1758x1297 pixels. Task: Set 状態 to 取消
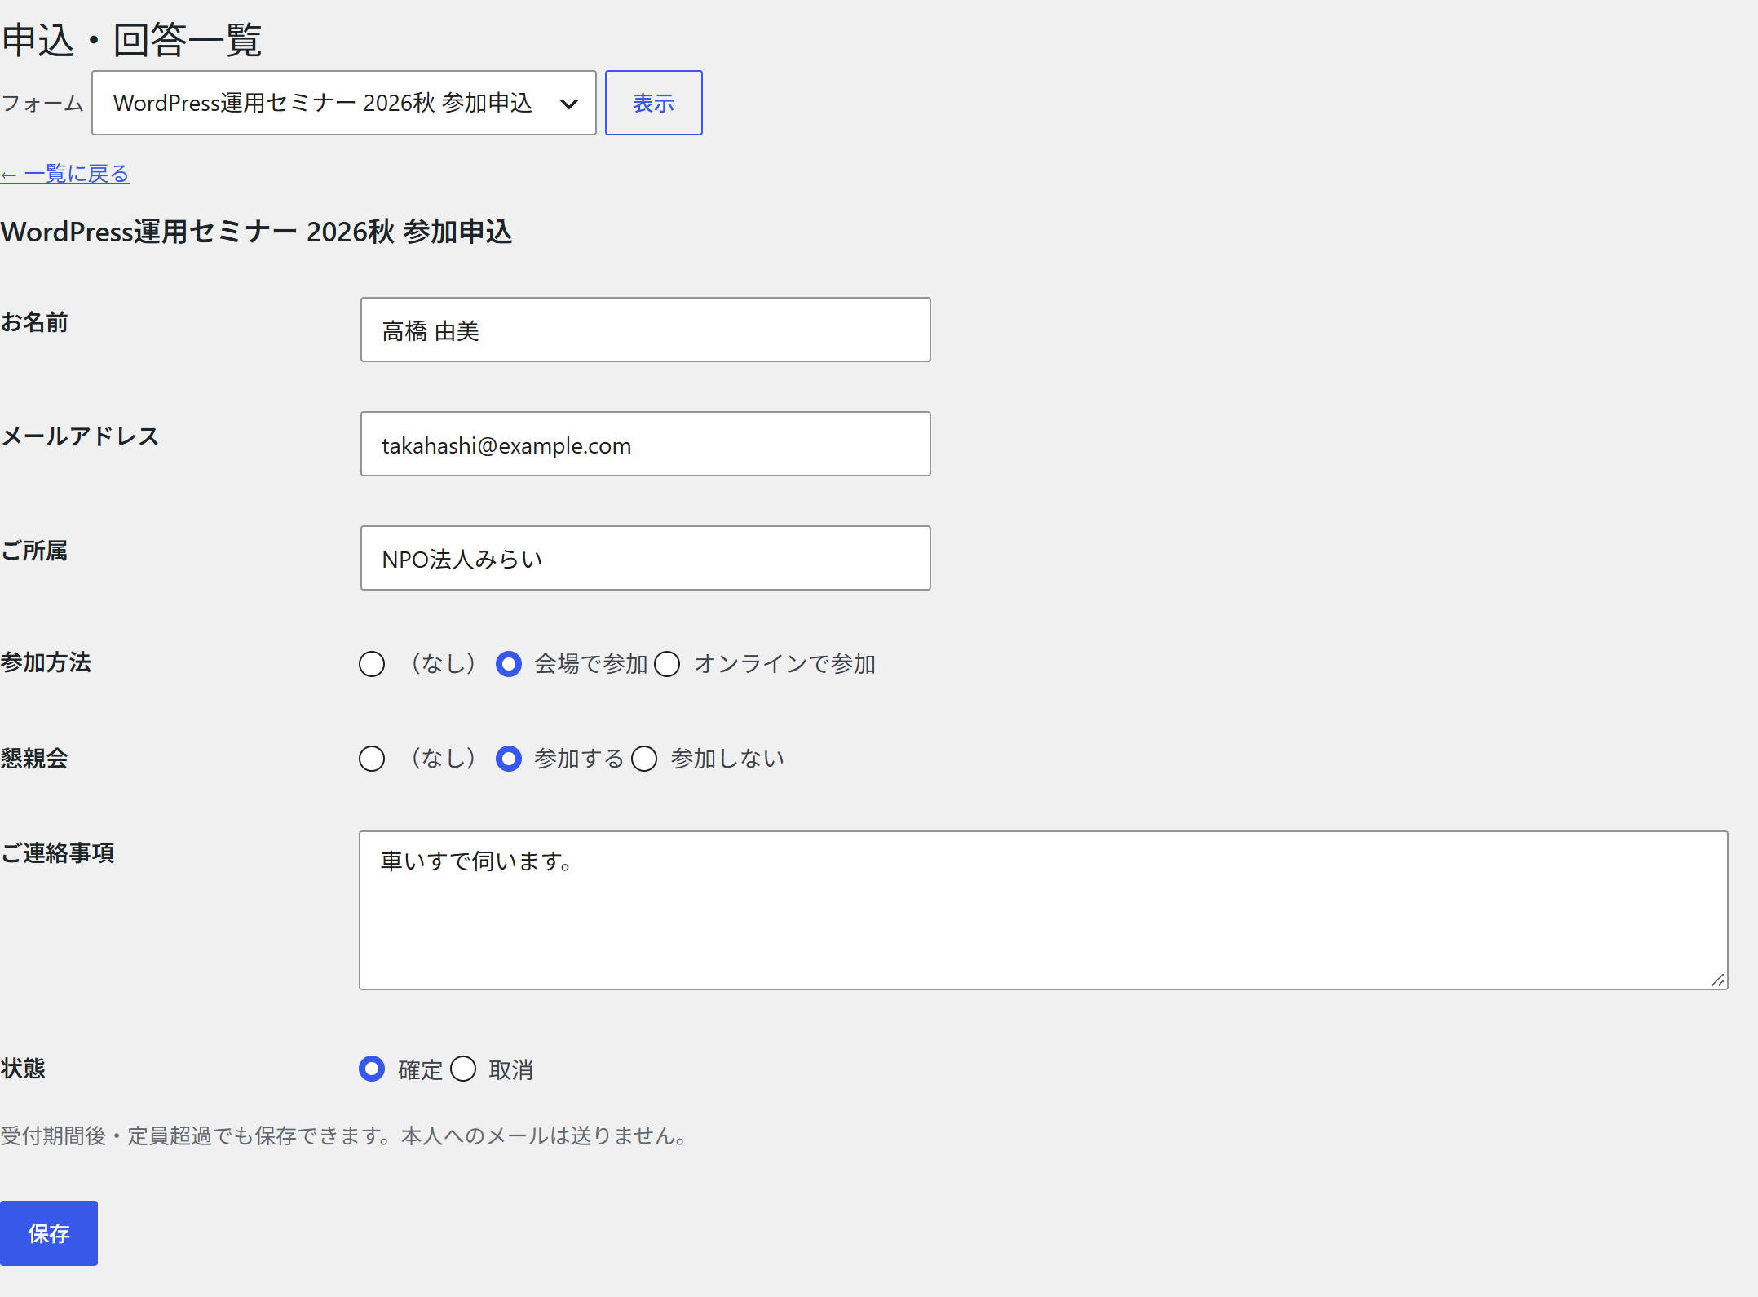coord(463,1069)
